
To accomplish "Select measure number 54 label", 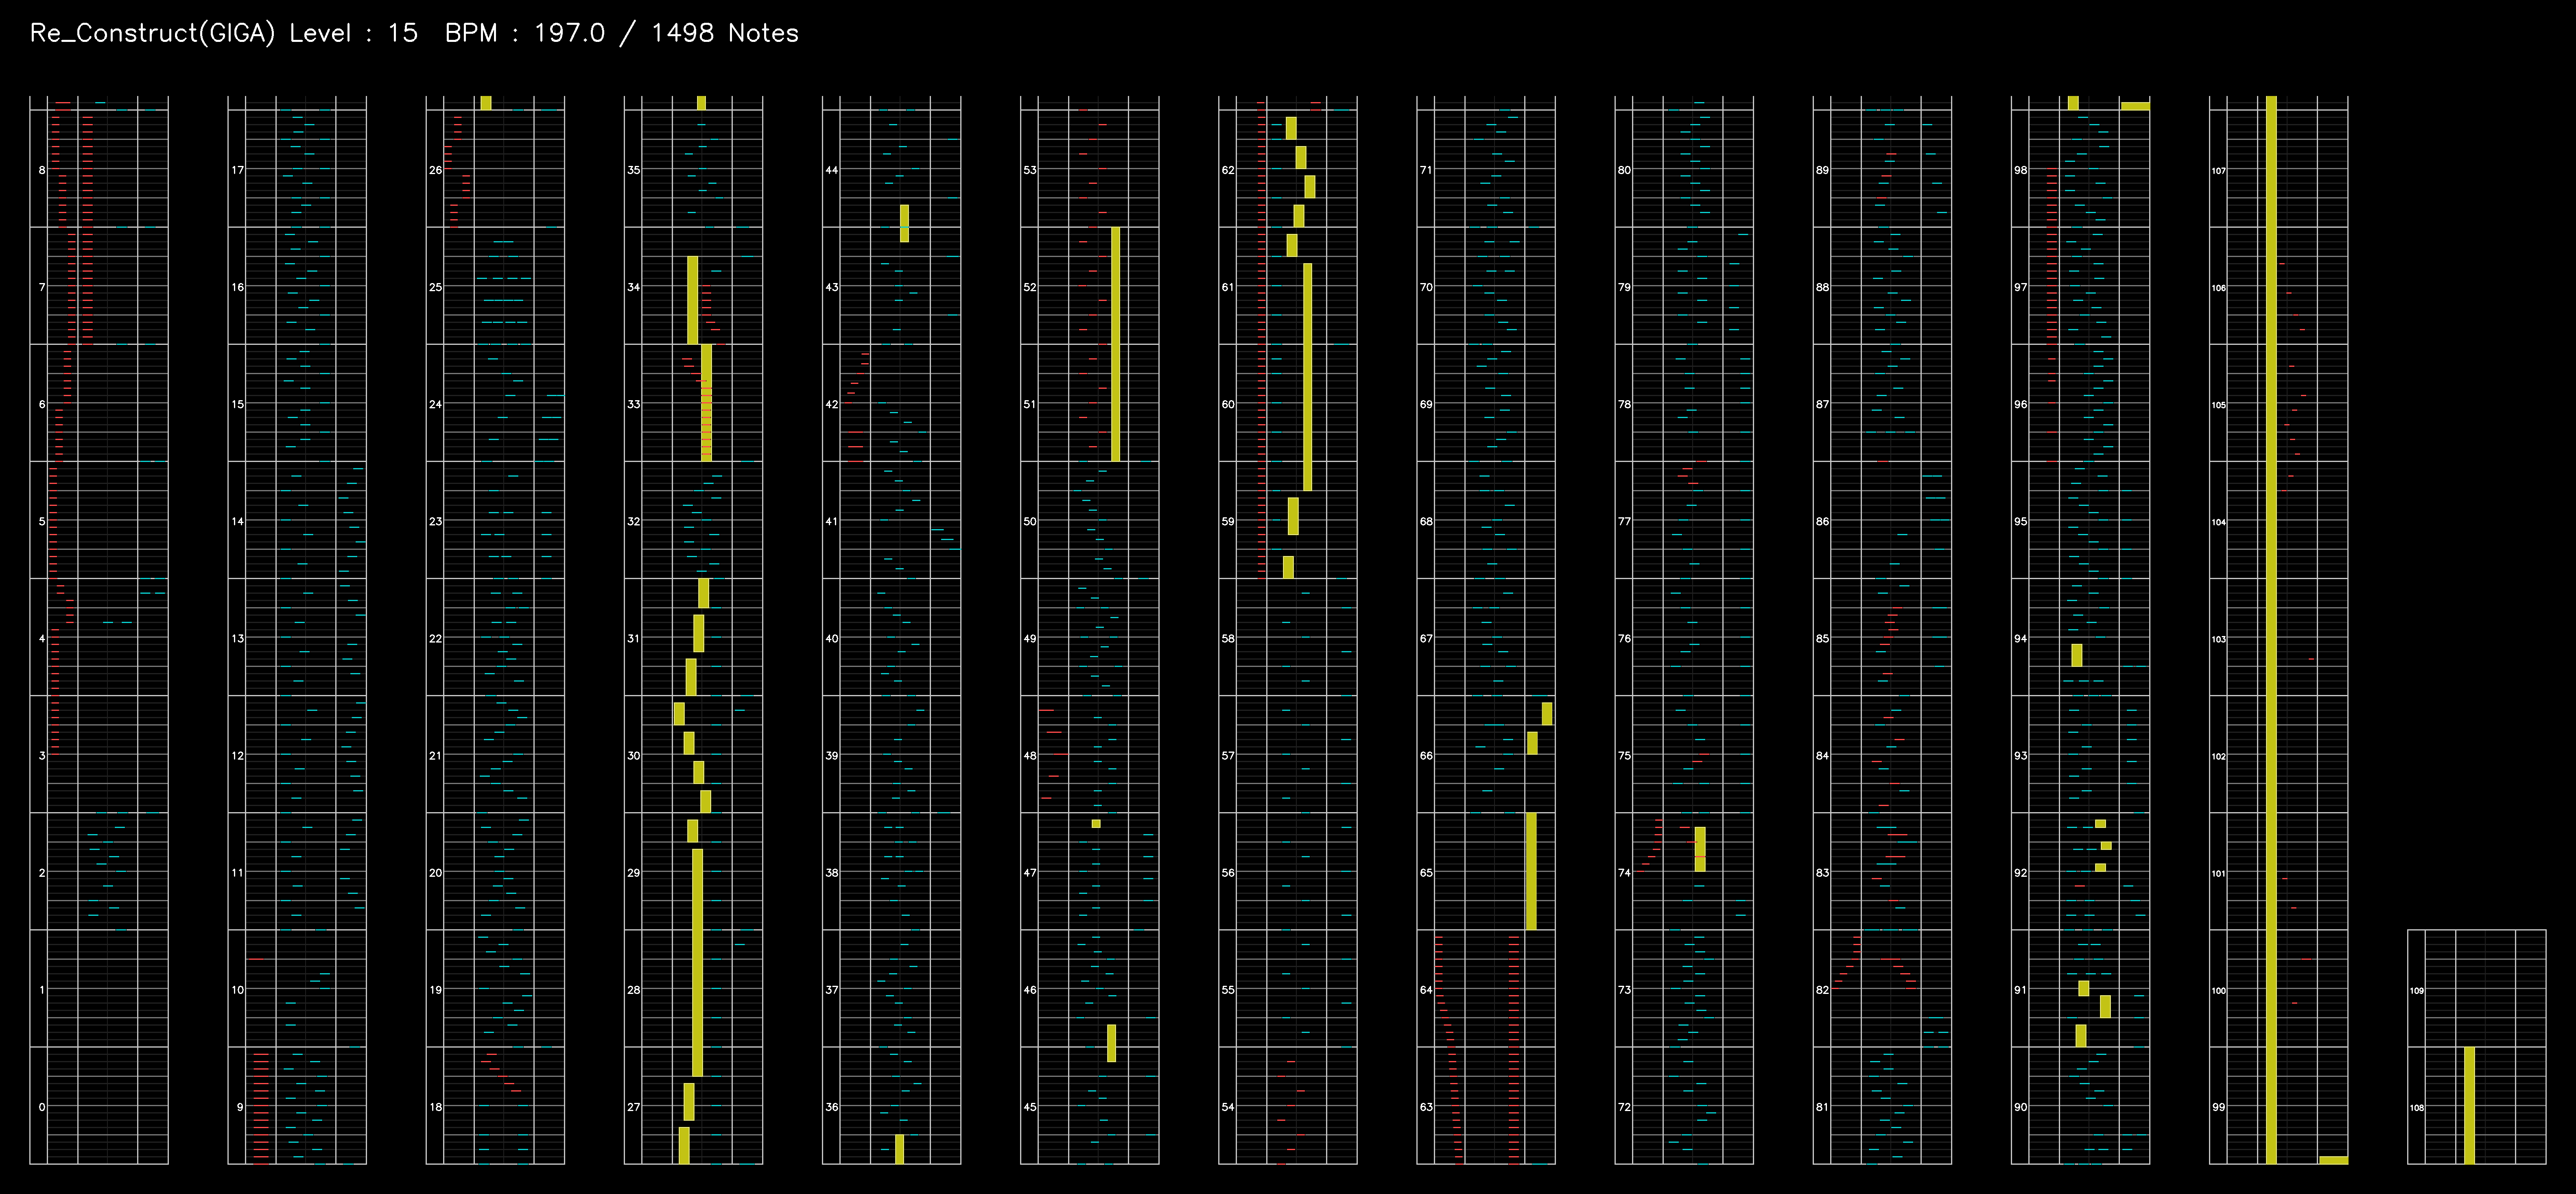I will click(x=1228, y=1106).
